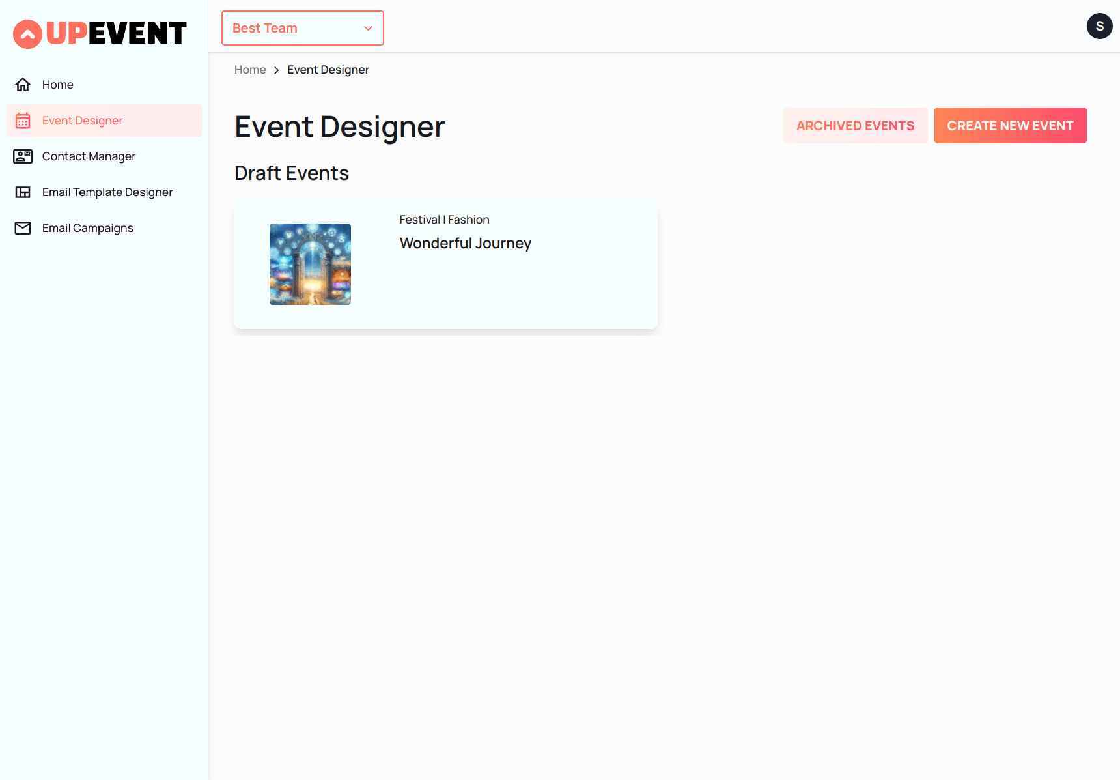
Task: Click the UPEVENT arrow logo
Action: [27, 33]
